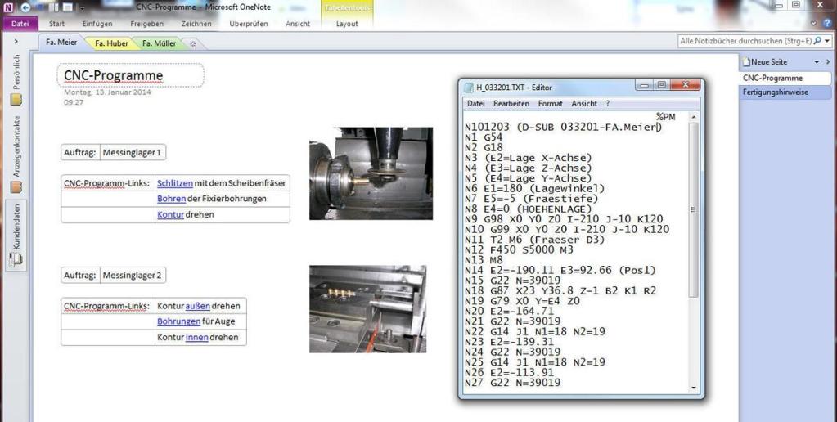Collapse the page tabs pane chevron
The height and width of the screenshot is (422, 837).
pyautogui.click(x=829, y=62)
